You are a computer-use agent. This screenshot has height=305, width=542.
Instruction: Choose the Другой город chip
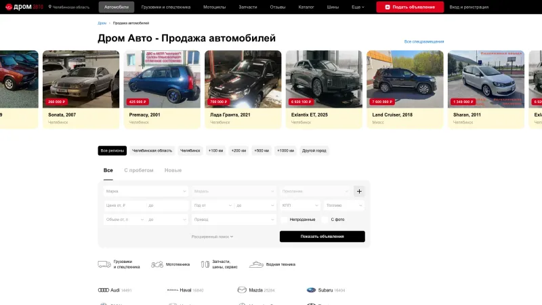tap(314, 150)
